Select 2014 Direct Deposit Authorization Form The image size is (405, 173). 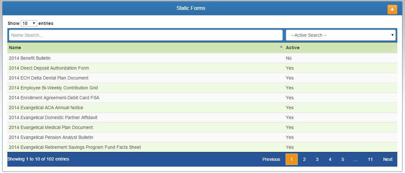49,68
